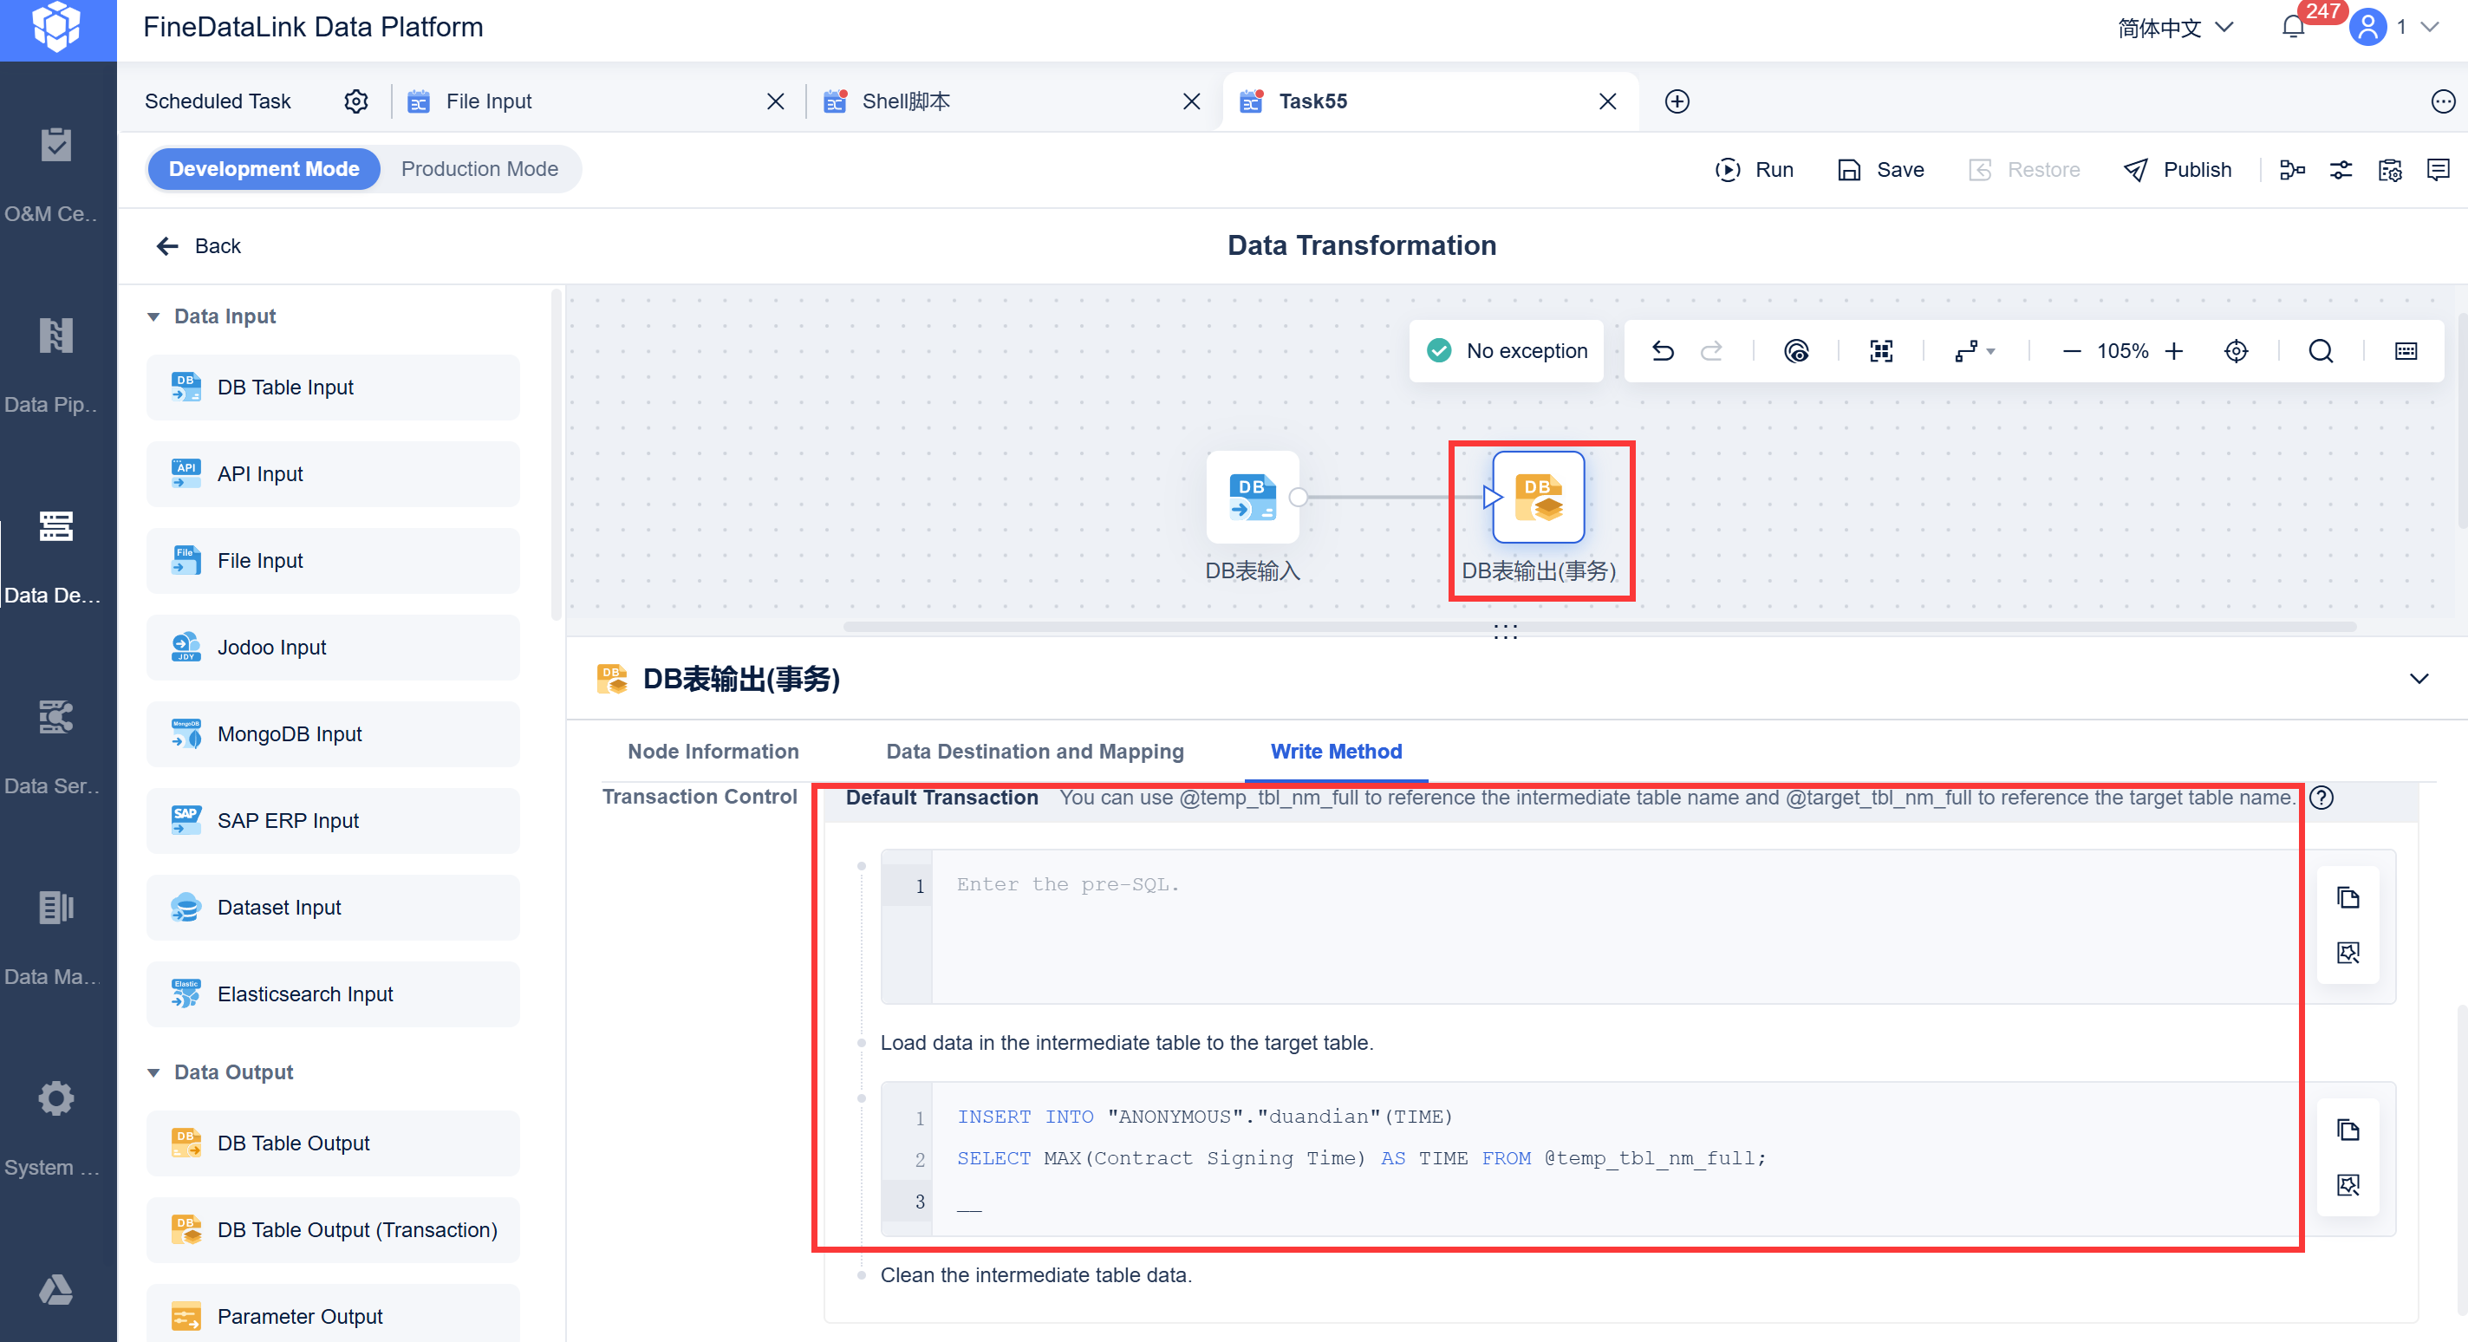The height and width of the screenshot is (1342, 2468).
Task: Open the more-options ellipsis at tab bar end
Action: 2443,101
